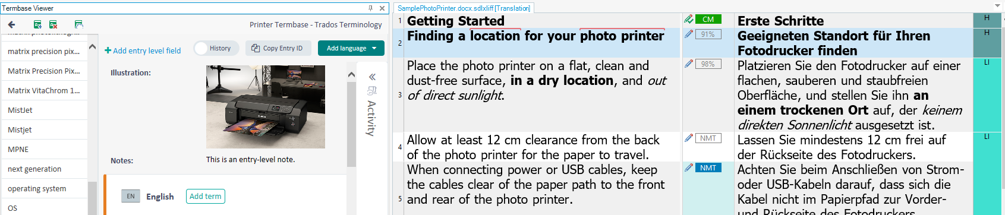Screen dimensions: 1005x215
Task: Click the add new entry icon
Action: pyautogui.click(x=37, y=24)
